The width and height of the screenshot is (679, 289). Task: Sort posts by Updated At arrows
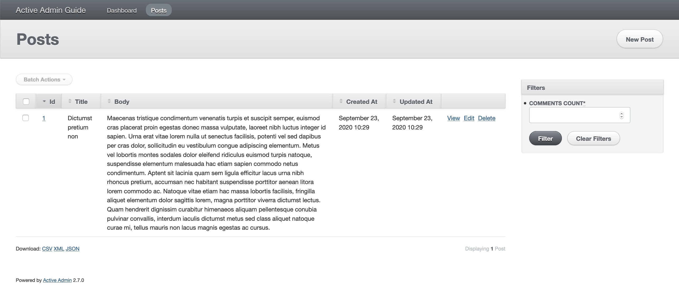pos(394,101)
